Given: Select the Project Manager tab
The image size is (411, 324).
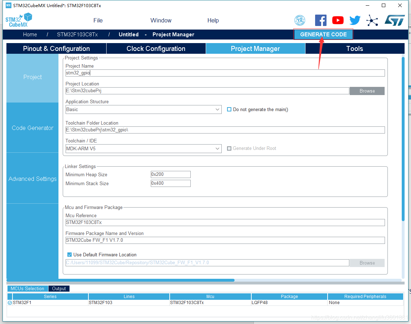Looking at the screenshot, I should [x=255, y=49].
